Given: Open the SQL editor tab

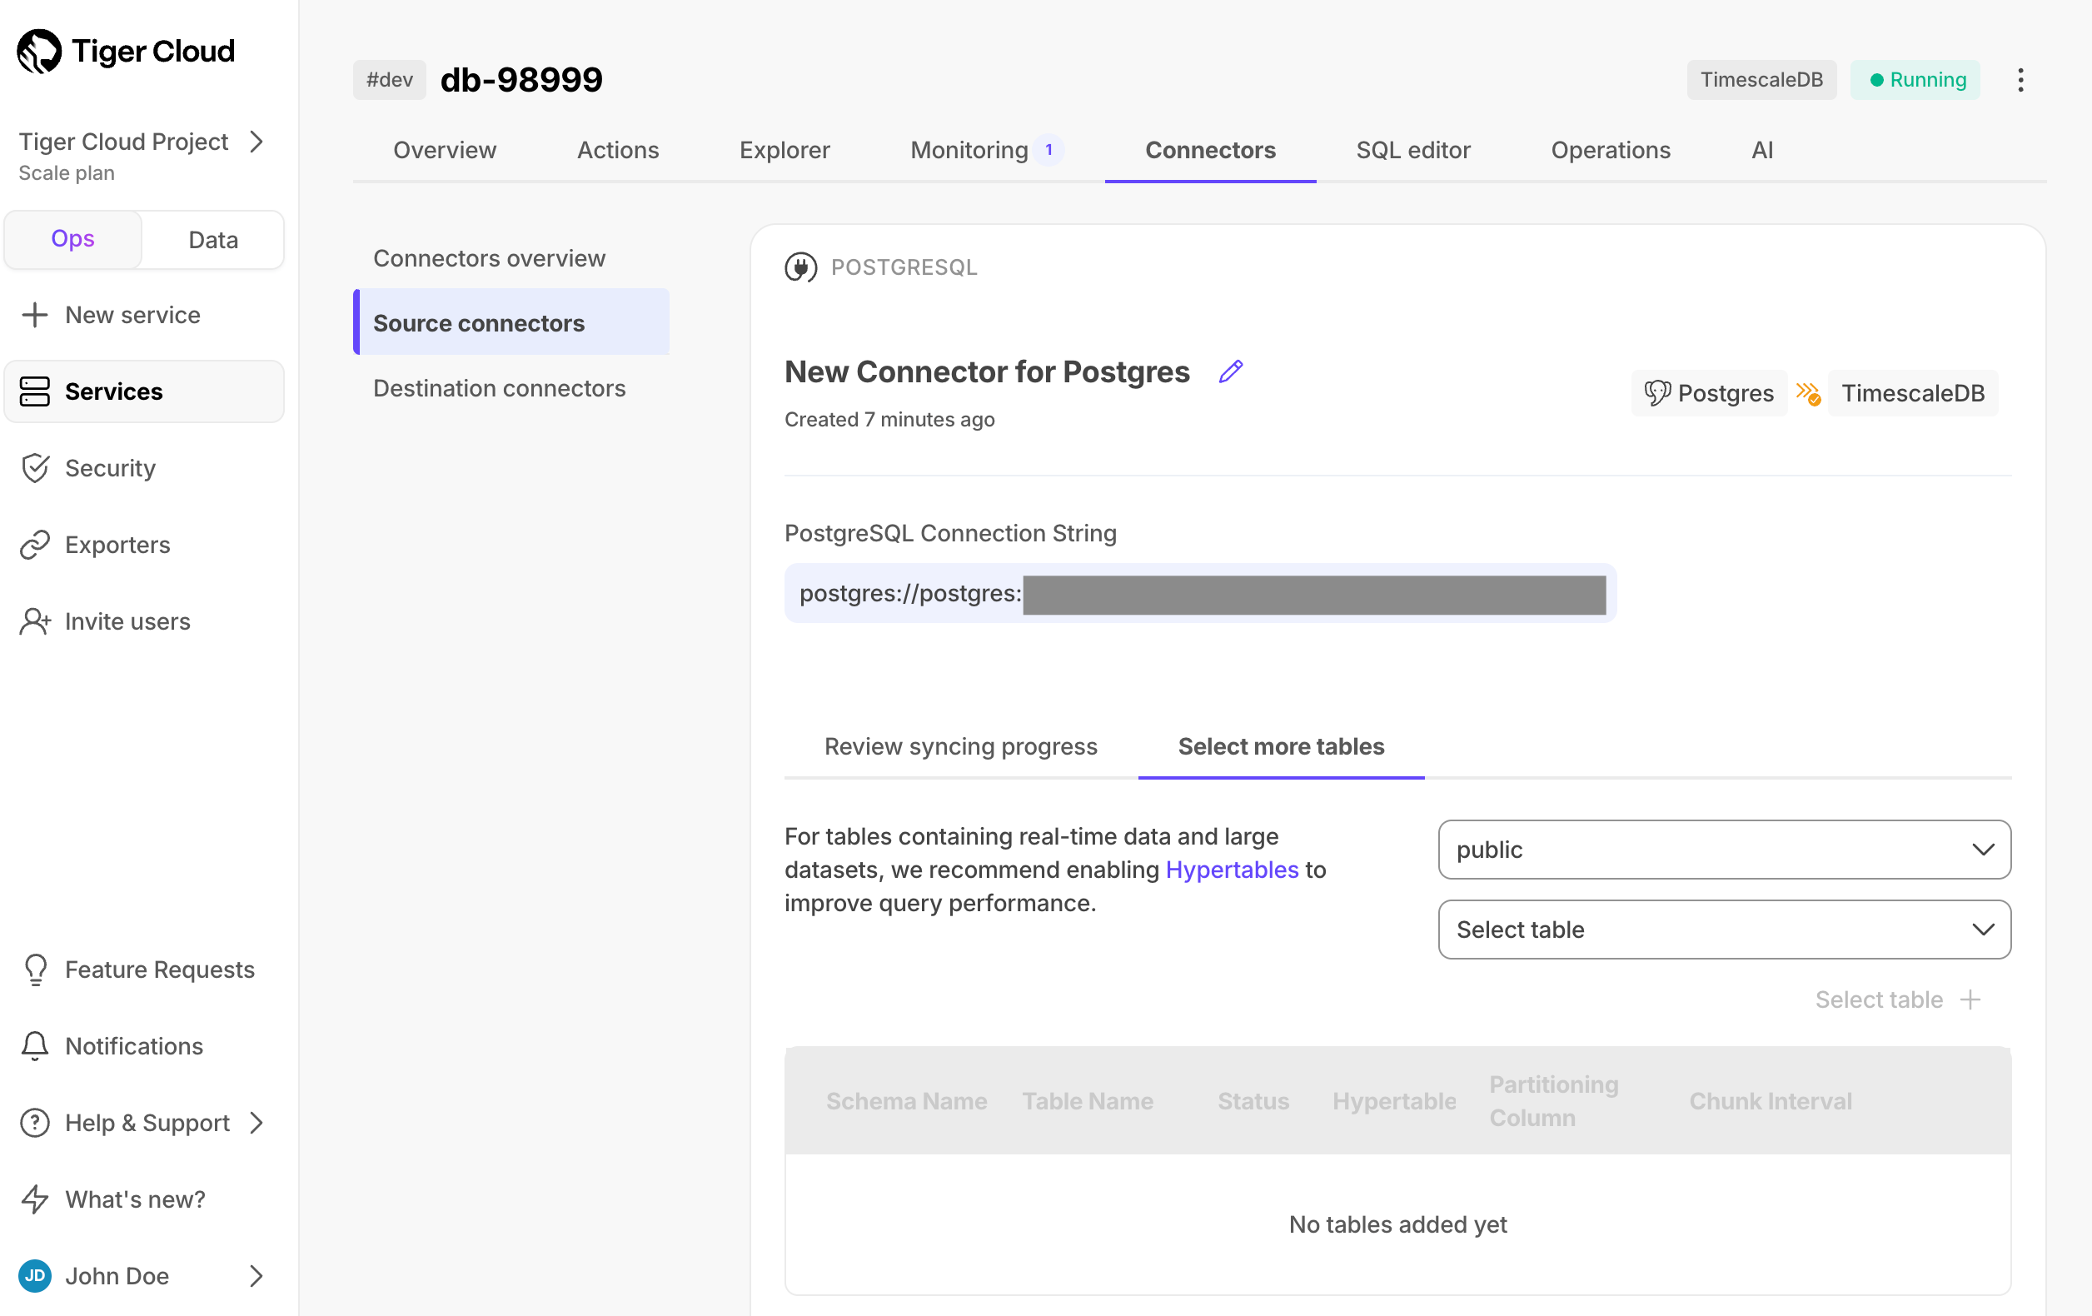Looking at the screenshot, I should [x=1412, y=150].
